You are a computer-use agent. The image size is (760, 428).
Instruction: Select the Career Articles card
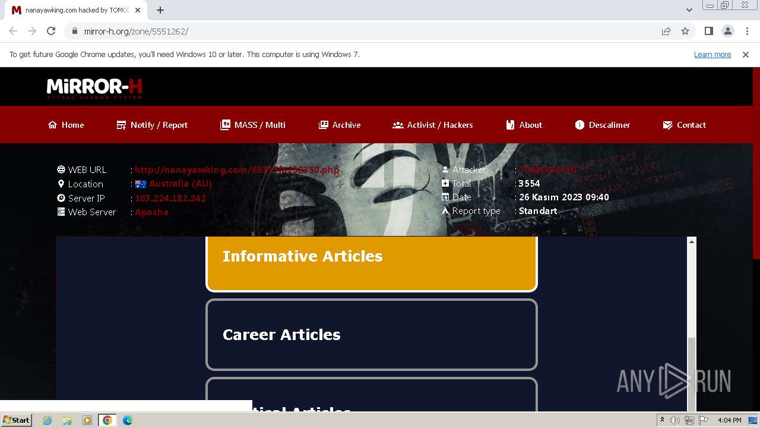pos(372,335)
